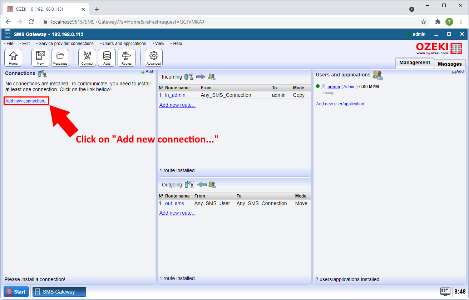Click the Start button on taskbar
This screenshot has width=469, height=300.
pyautogui.click(x=16, y=292)
